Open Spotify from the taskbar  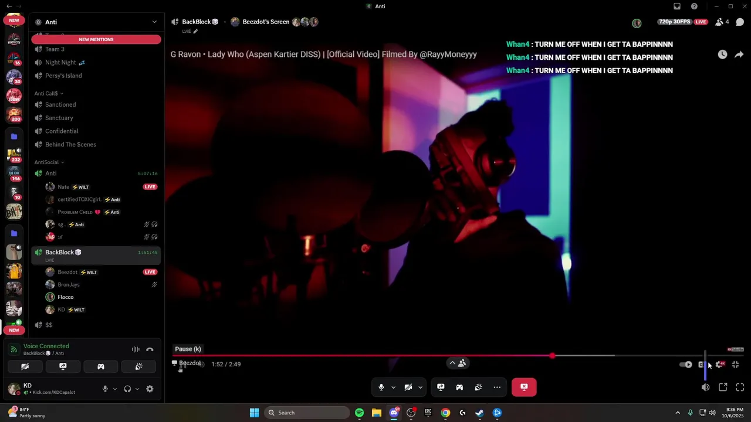click(x=359, y=413)
